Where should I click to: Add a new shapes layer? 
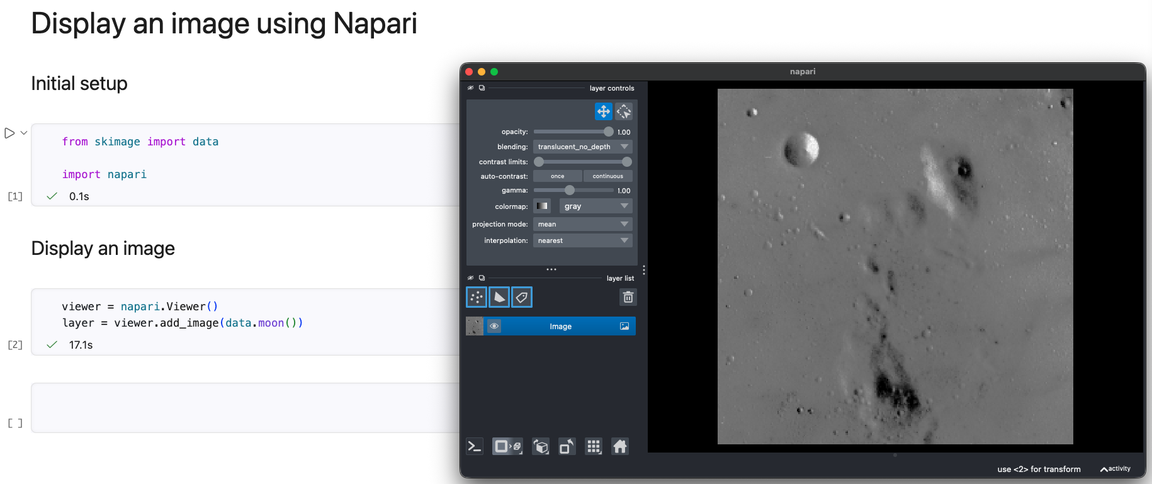tap(499, 297)
